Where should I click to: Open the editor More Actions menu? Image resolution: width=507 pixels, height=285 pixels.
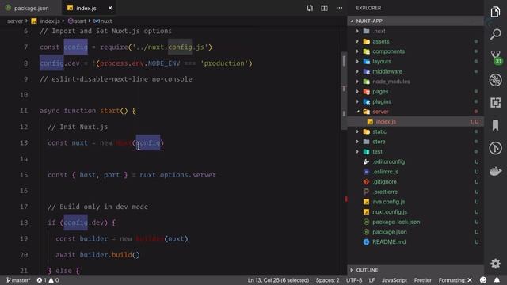[339, 8]
